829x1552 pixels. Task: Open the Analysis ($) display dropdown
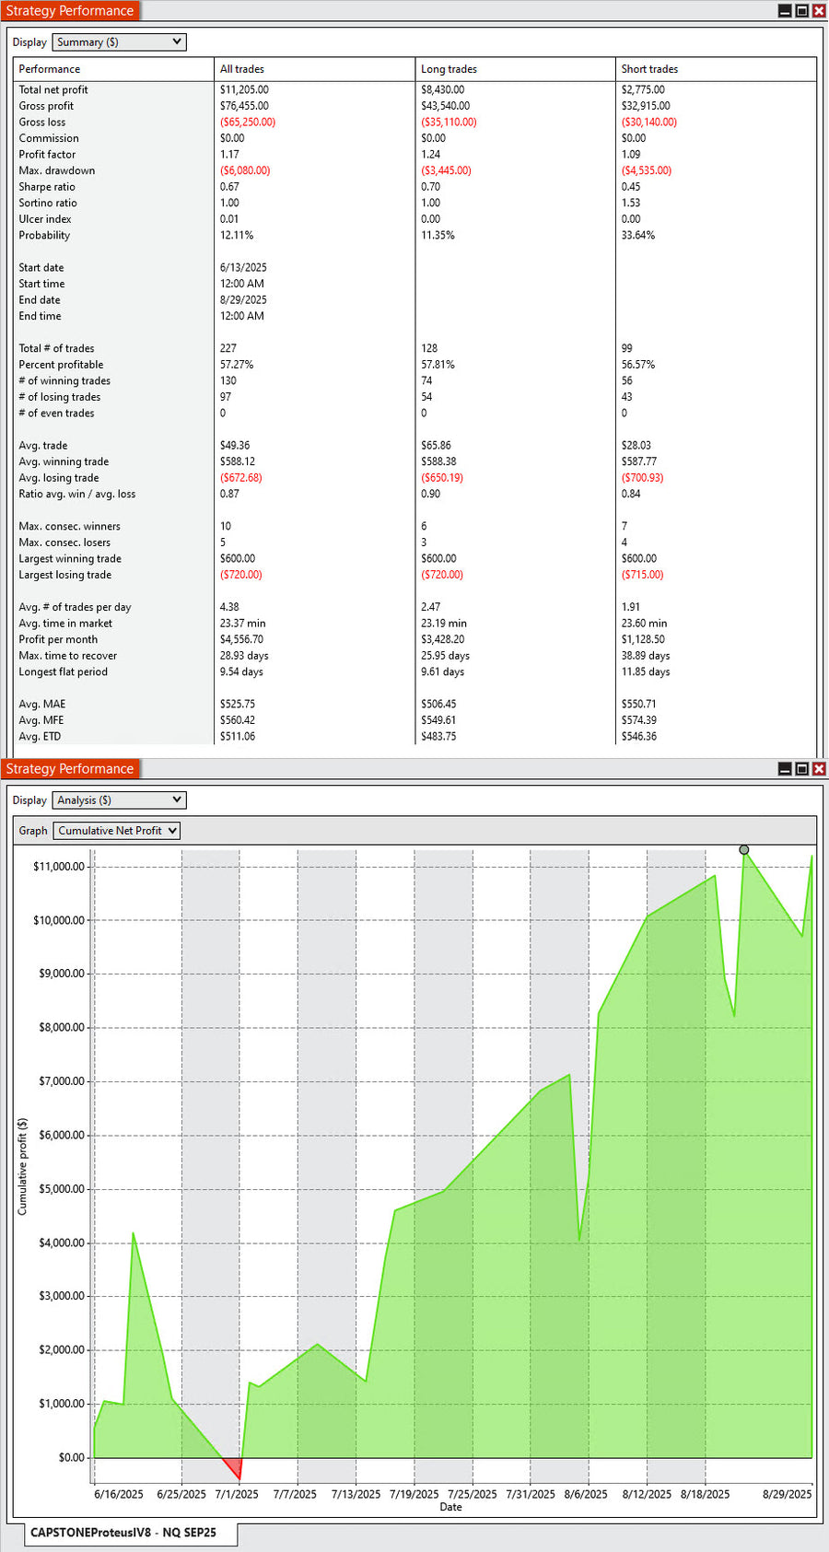119,800
